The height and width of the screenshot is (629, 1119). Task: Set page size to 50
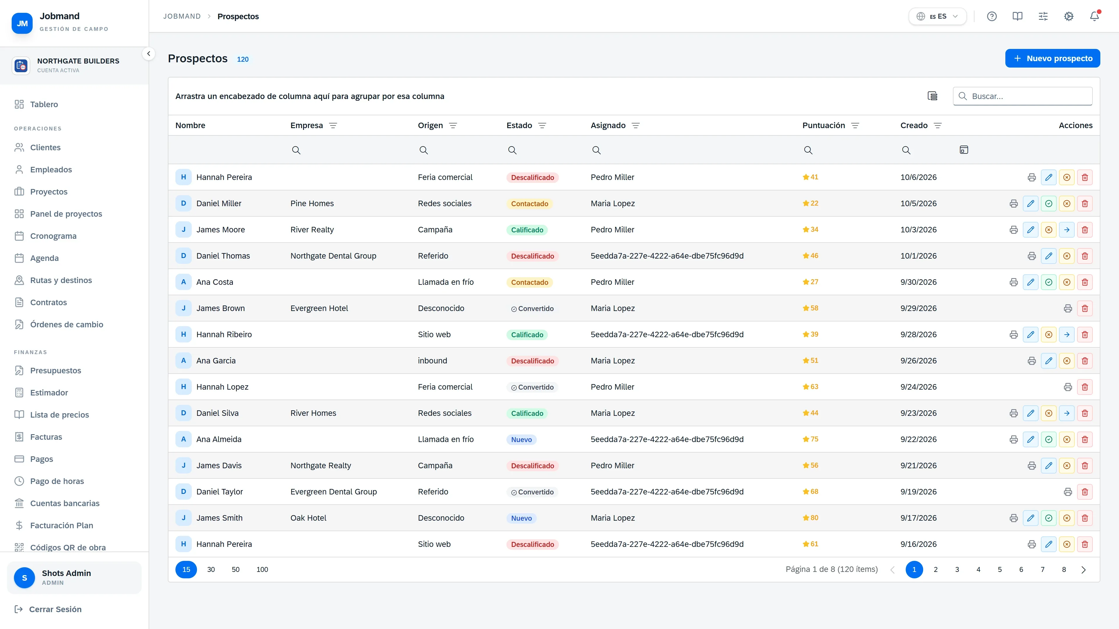(235, 570)
